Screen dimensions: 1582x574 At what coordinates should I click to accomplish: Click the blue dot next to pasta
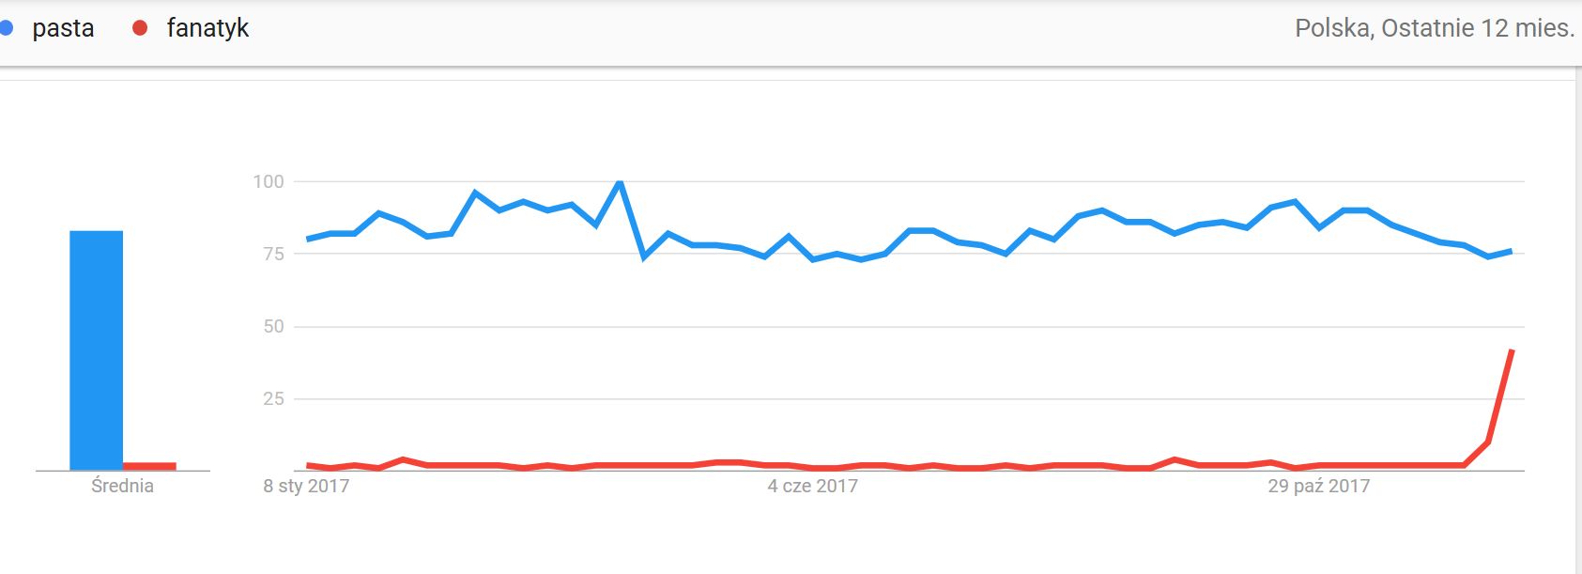tap(6, 28)
